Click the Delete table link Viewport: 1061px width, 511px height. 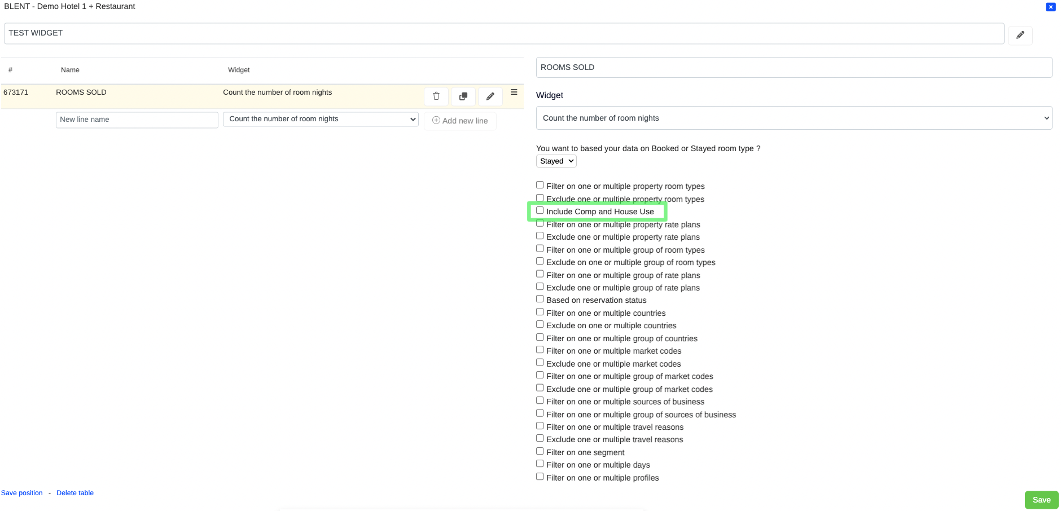[x=75, y=493]
